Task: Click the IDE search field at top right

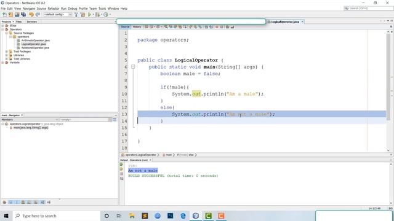Action: coord(368,8)
